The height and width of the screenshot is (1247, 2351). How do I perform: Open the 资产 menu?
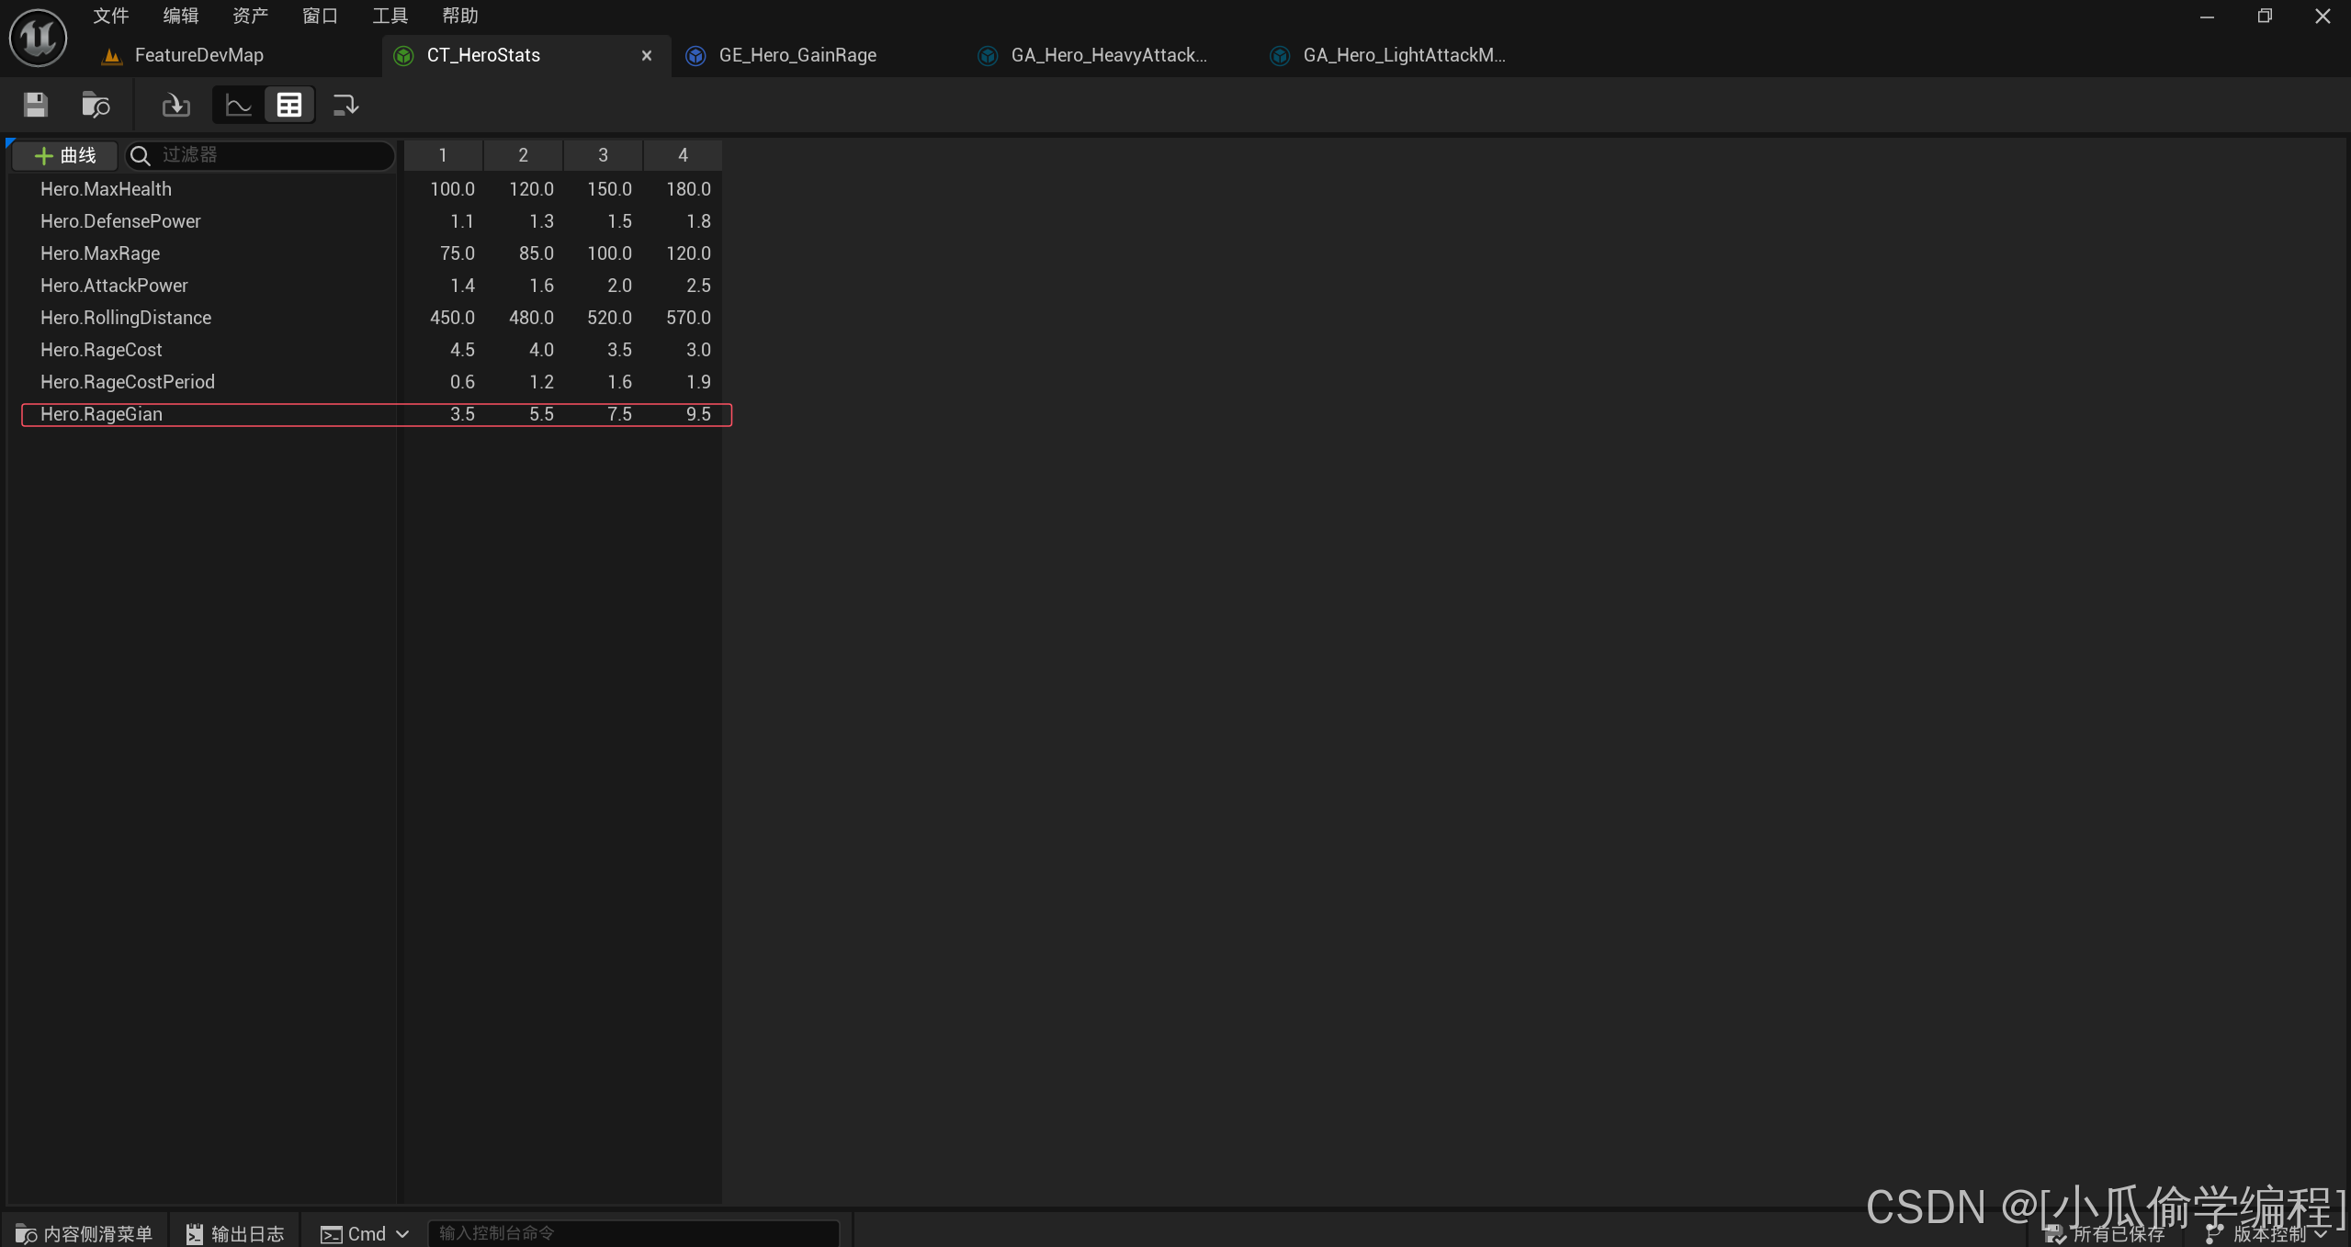(x=250, y=16)
